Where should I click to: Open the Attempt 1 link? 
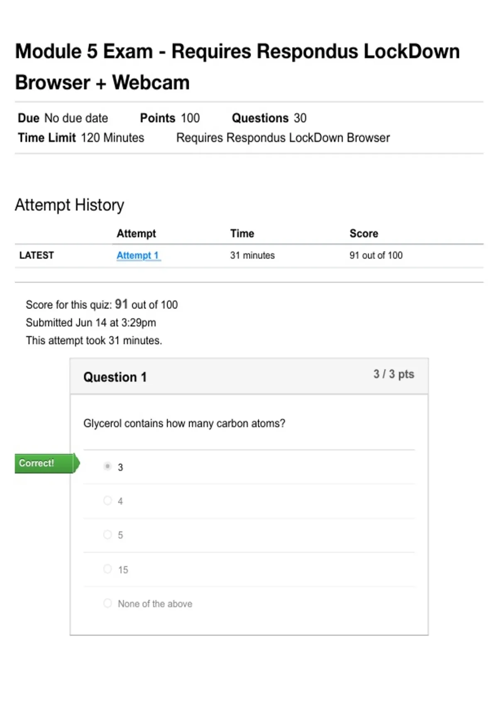pyautogui.click(x=138, y=255)
